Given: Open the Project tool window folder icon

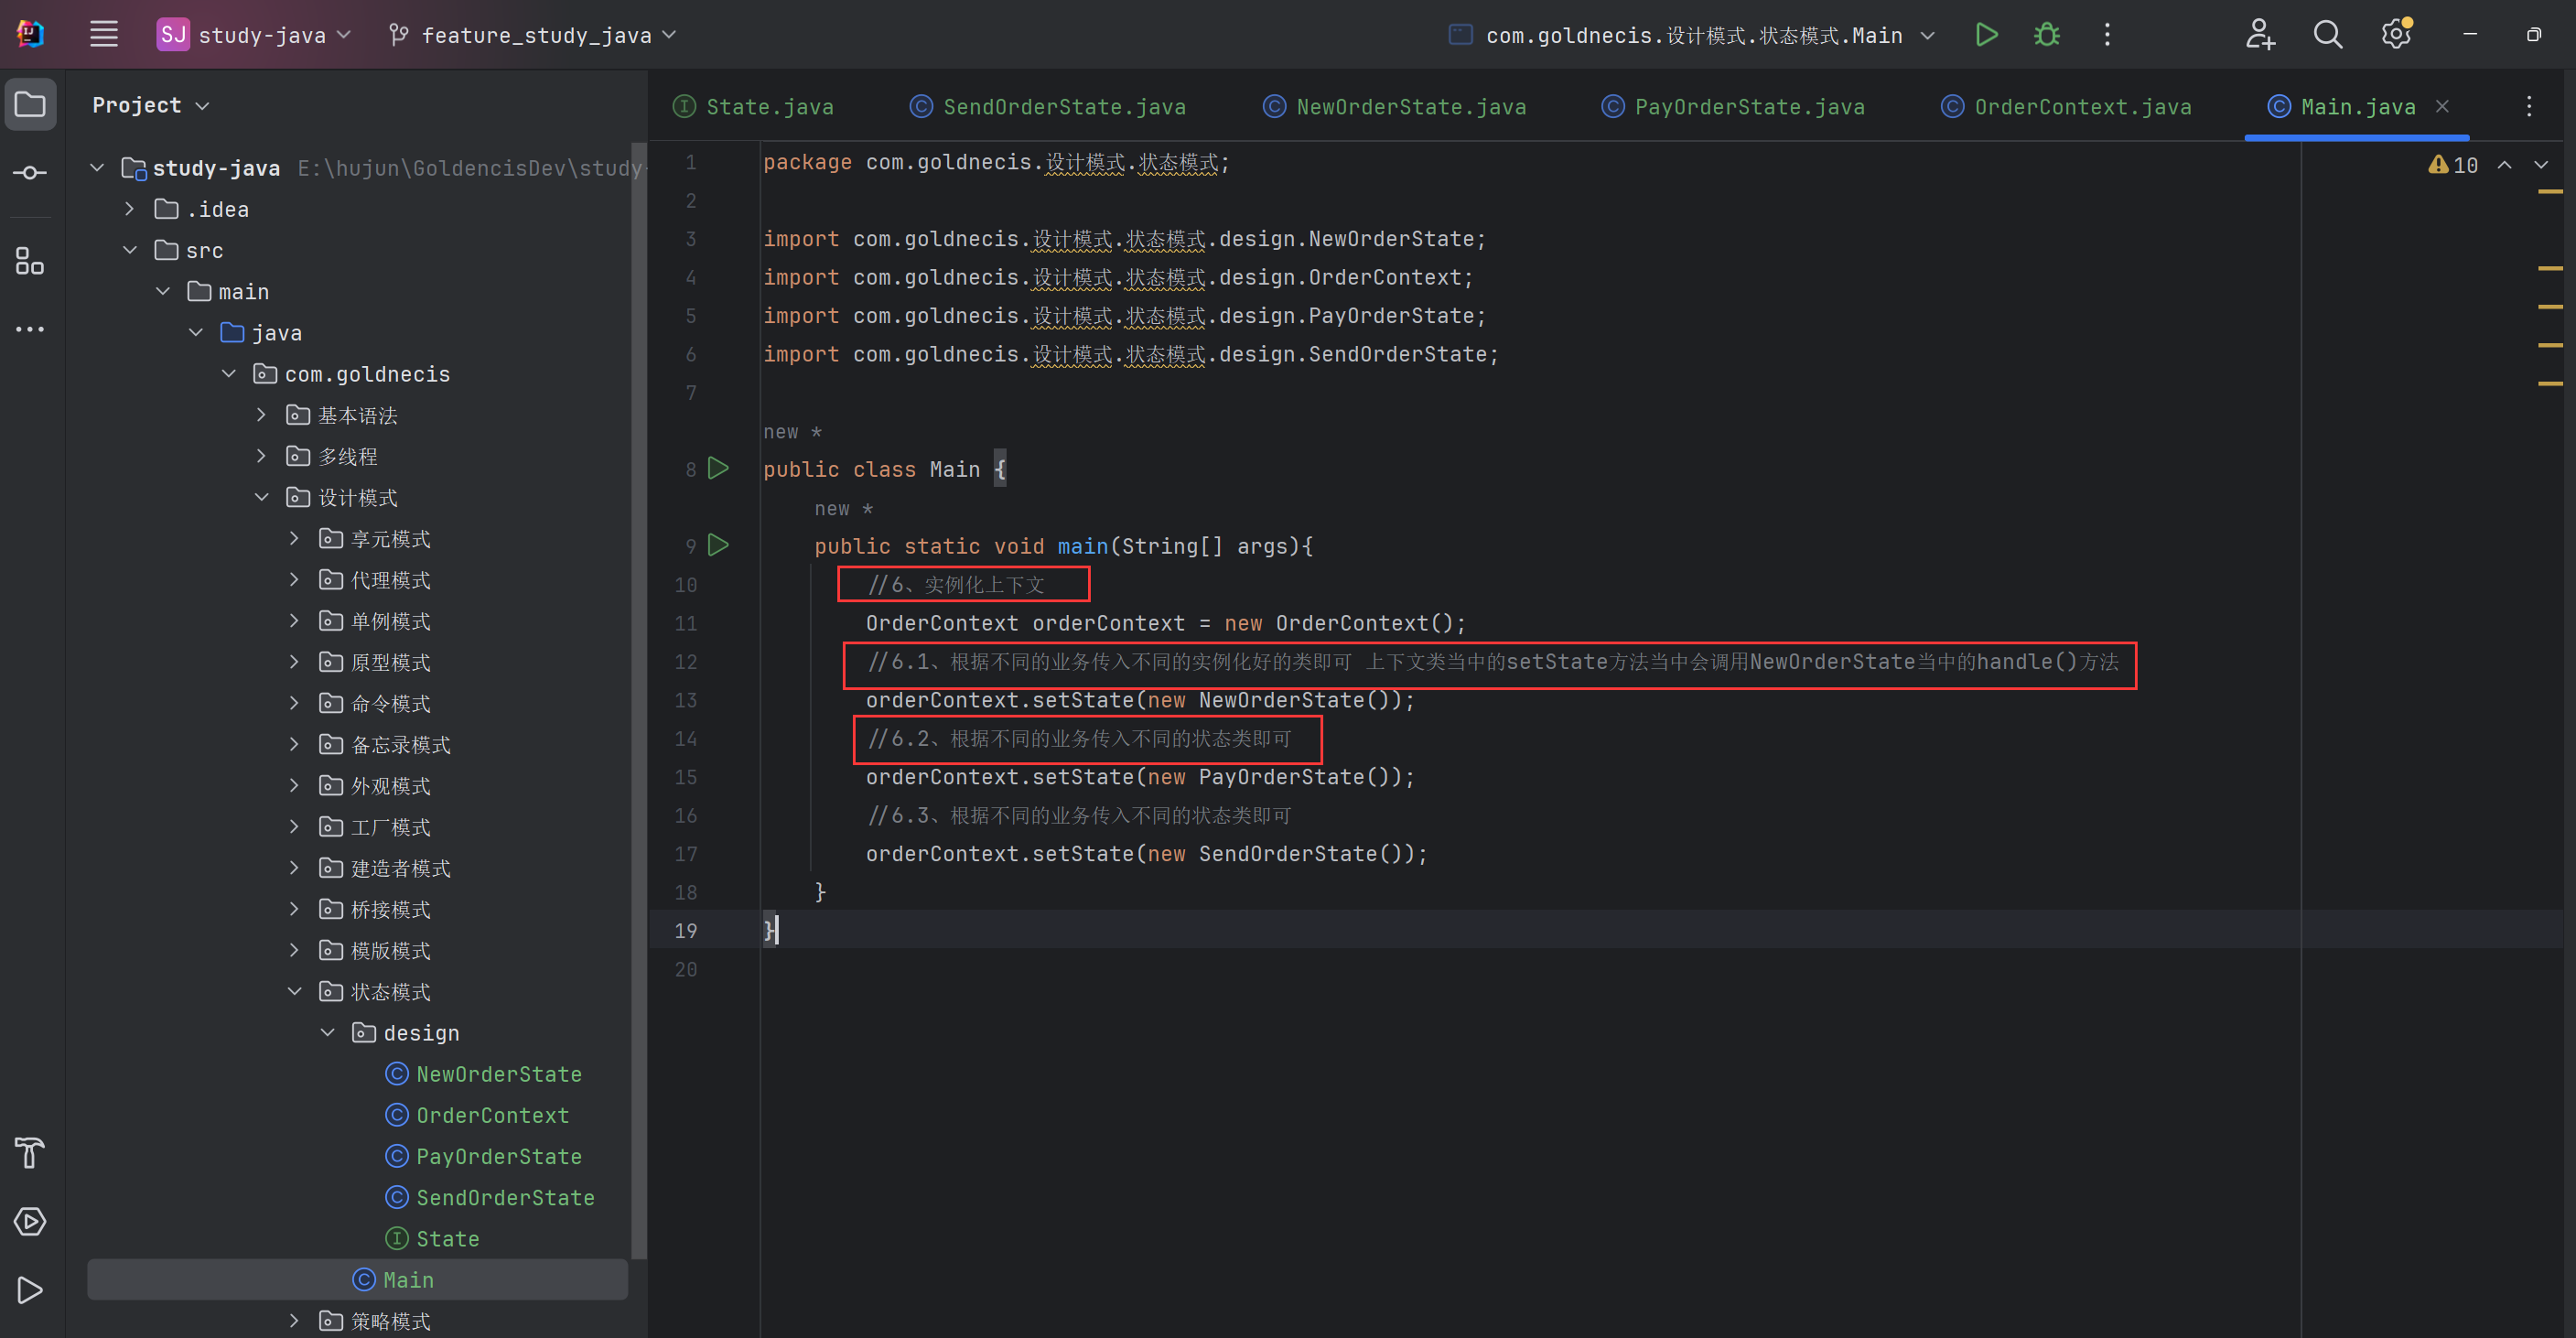Looking at the screenshot, I should click(30, 104).
